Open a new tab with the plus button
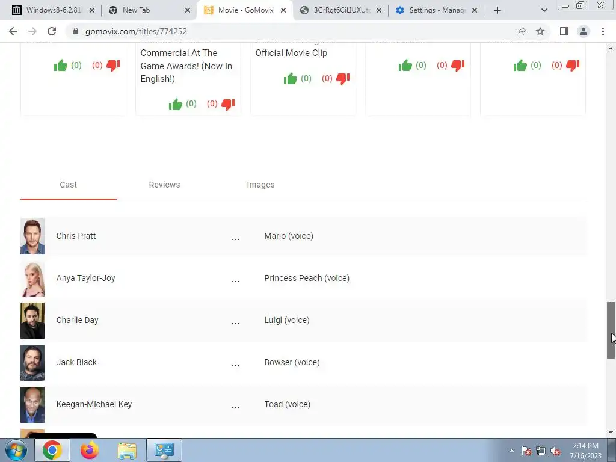Viewport: 616px width, 462px height. (x=497, y=10)
